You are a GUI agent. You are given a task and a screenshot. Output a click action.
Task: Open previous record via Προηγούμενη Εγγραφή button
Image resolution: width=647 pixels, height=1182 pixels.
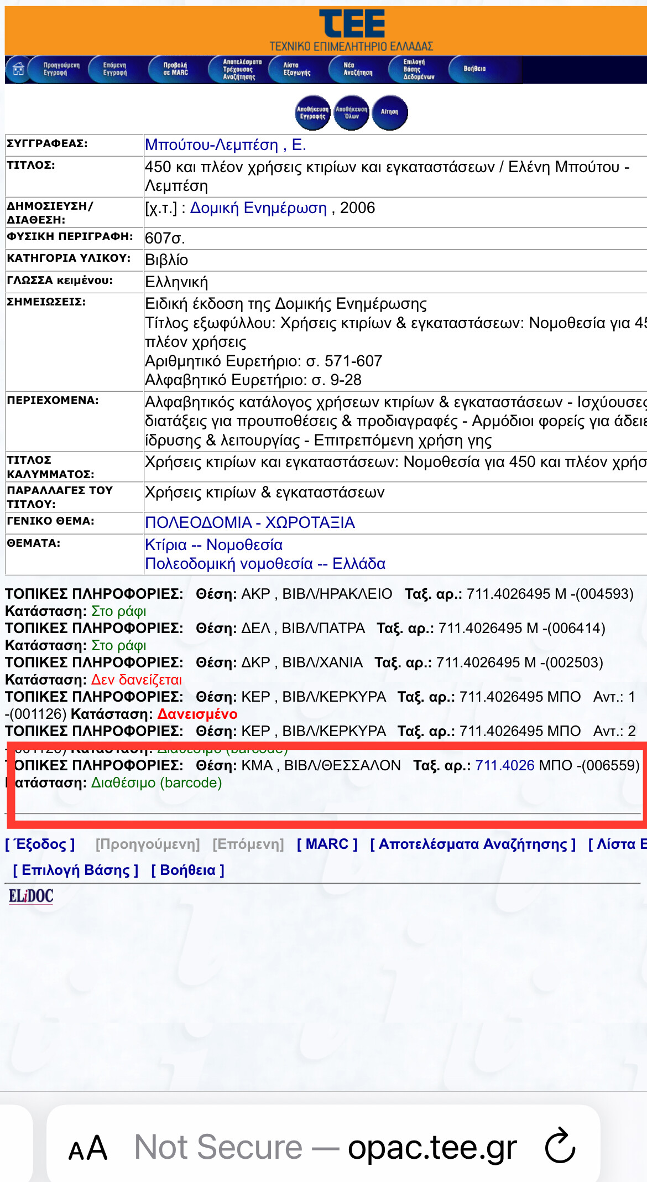pos(61,69)
